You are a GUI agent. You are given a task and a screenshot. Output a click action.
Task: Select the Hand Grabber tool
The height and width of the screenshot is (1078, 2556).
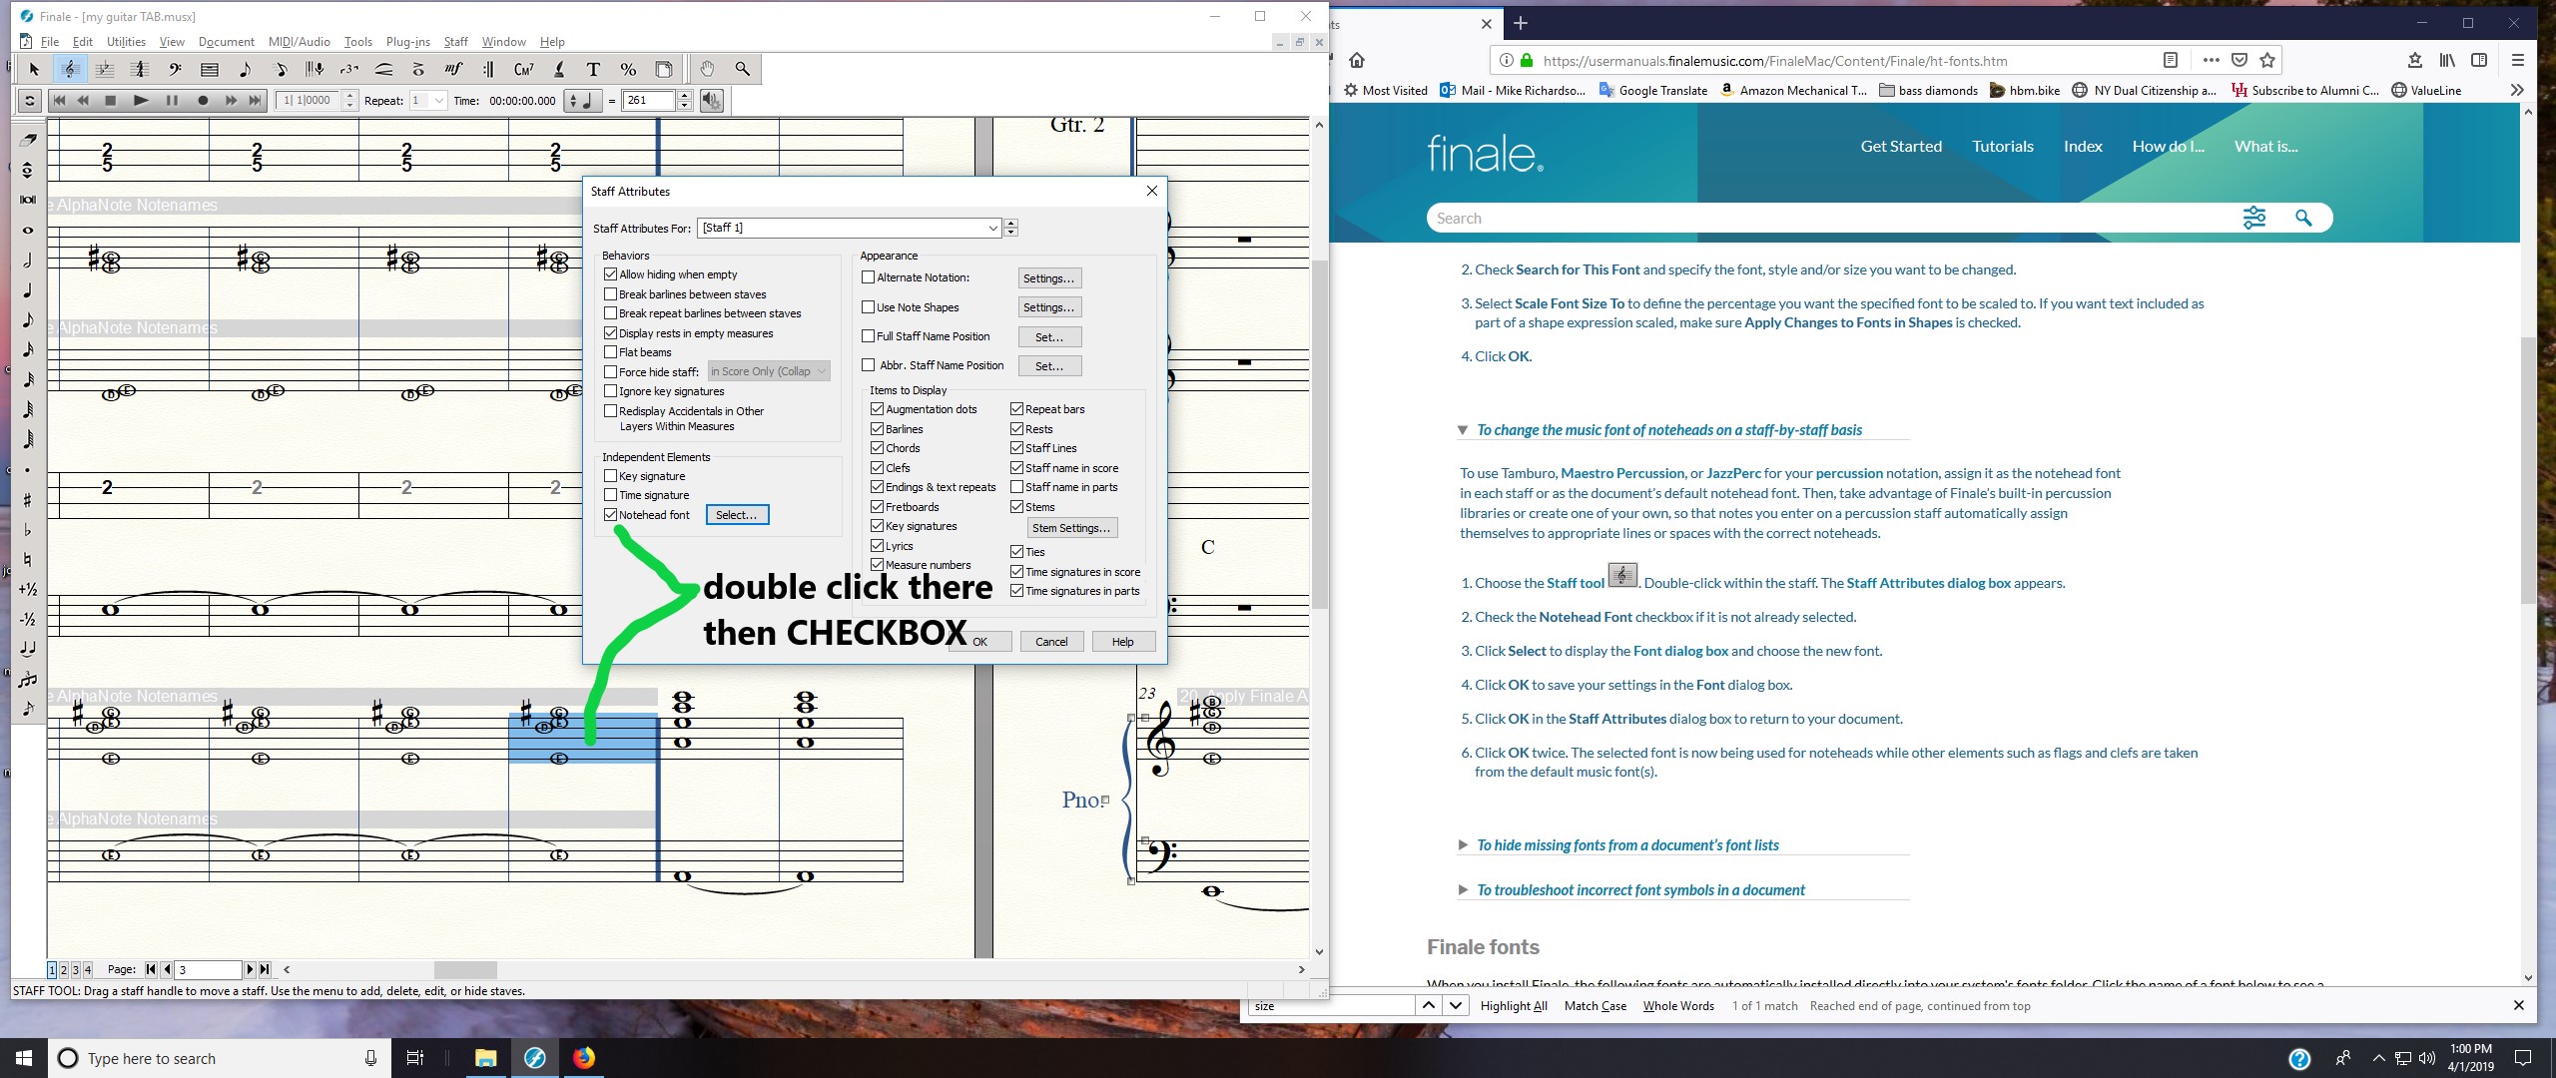[x=707, y=69]
